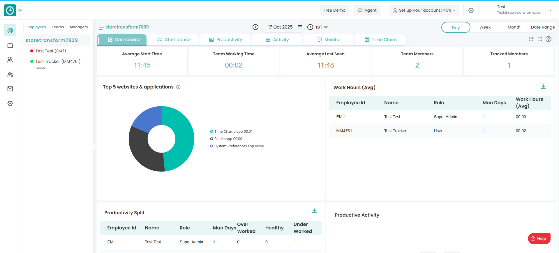Open the mail icon in left sidebar
The height and width of the screenshot is (253, 559).
click(x=10, y=89)
